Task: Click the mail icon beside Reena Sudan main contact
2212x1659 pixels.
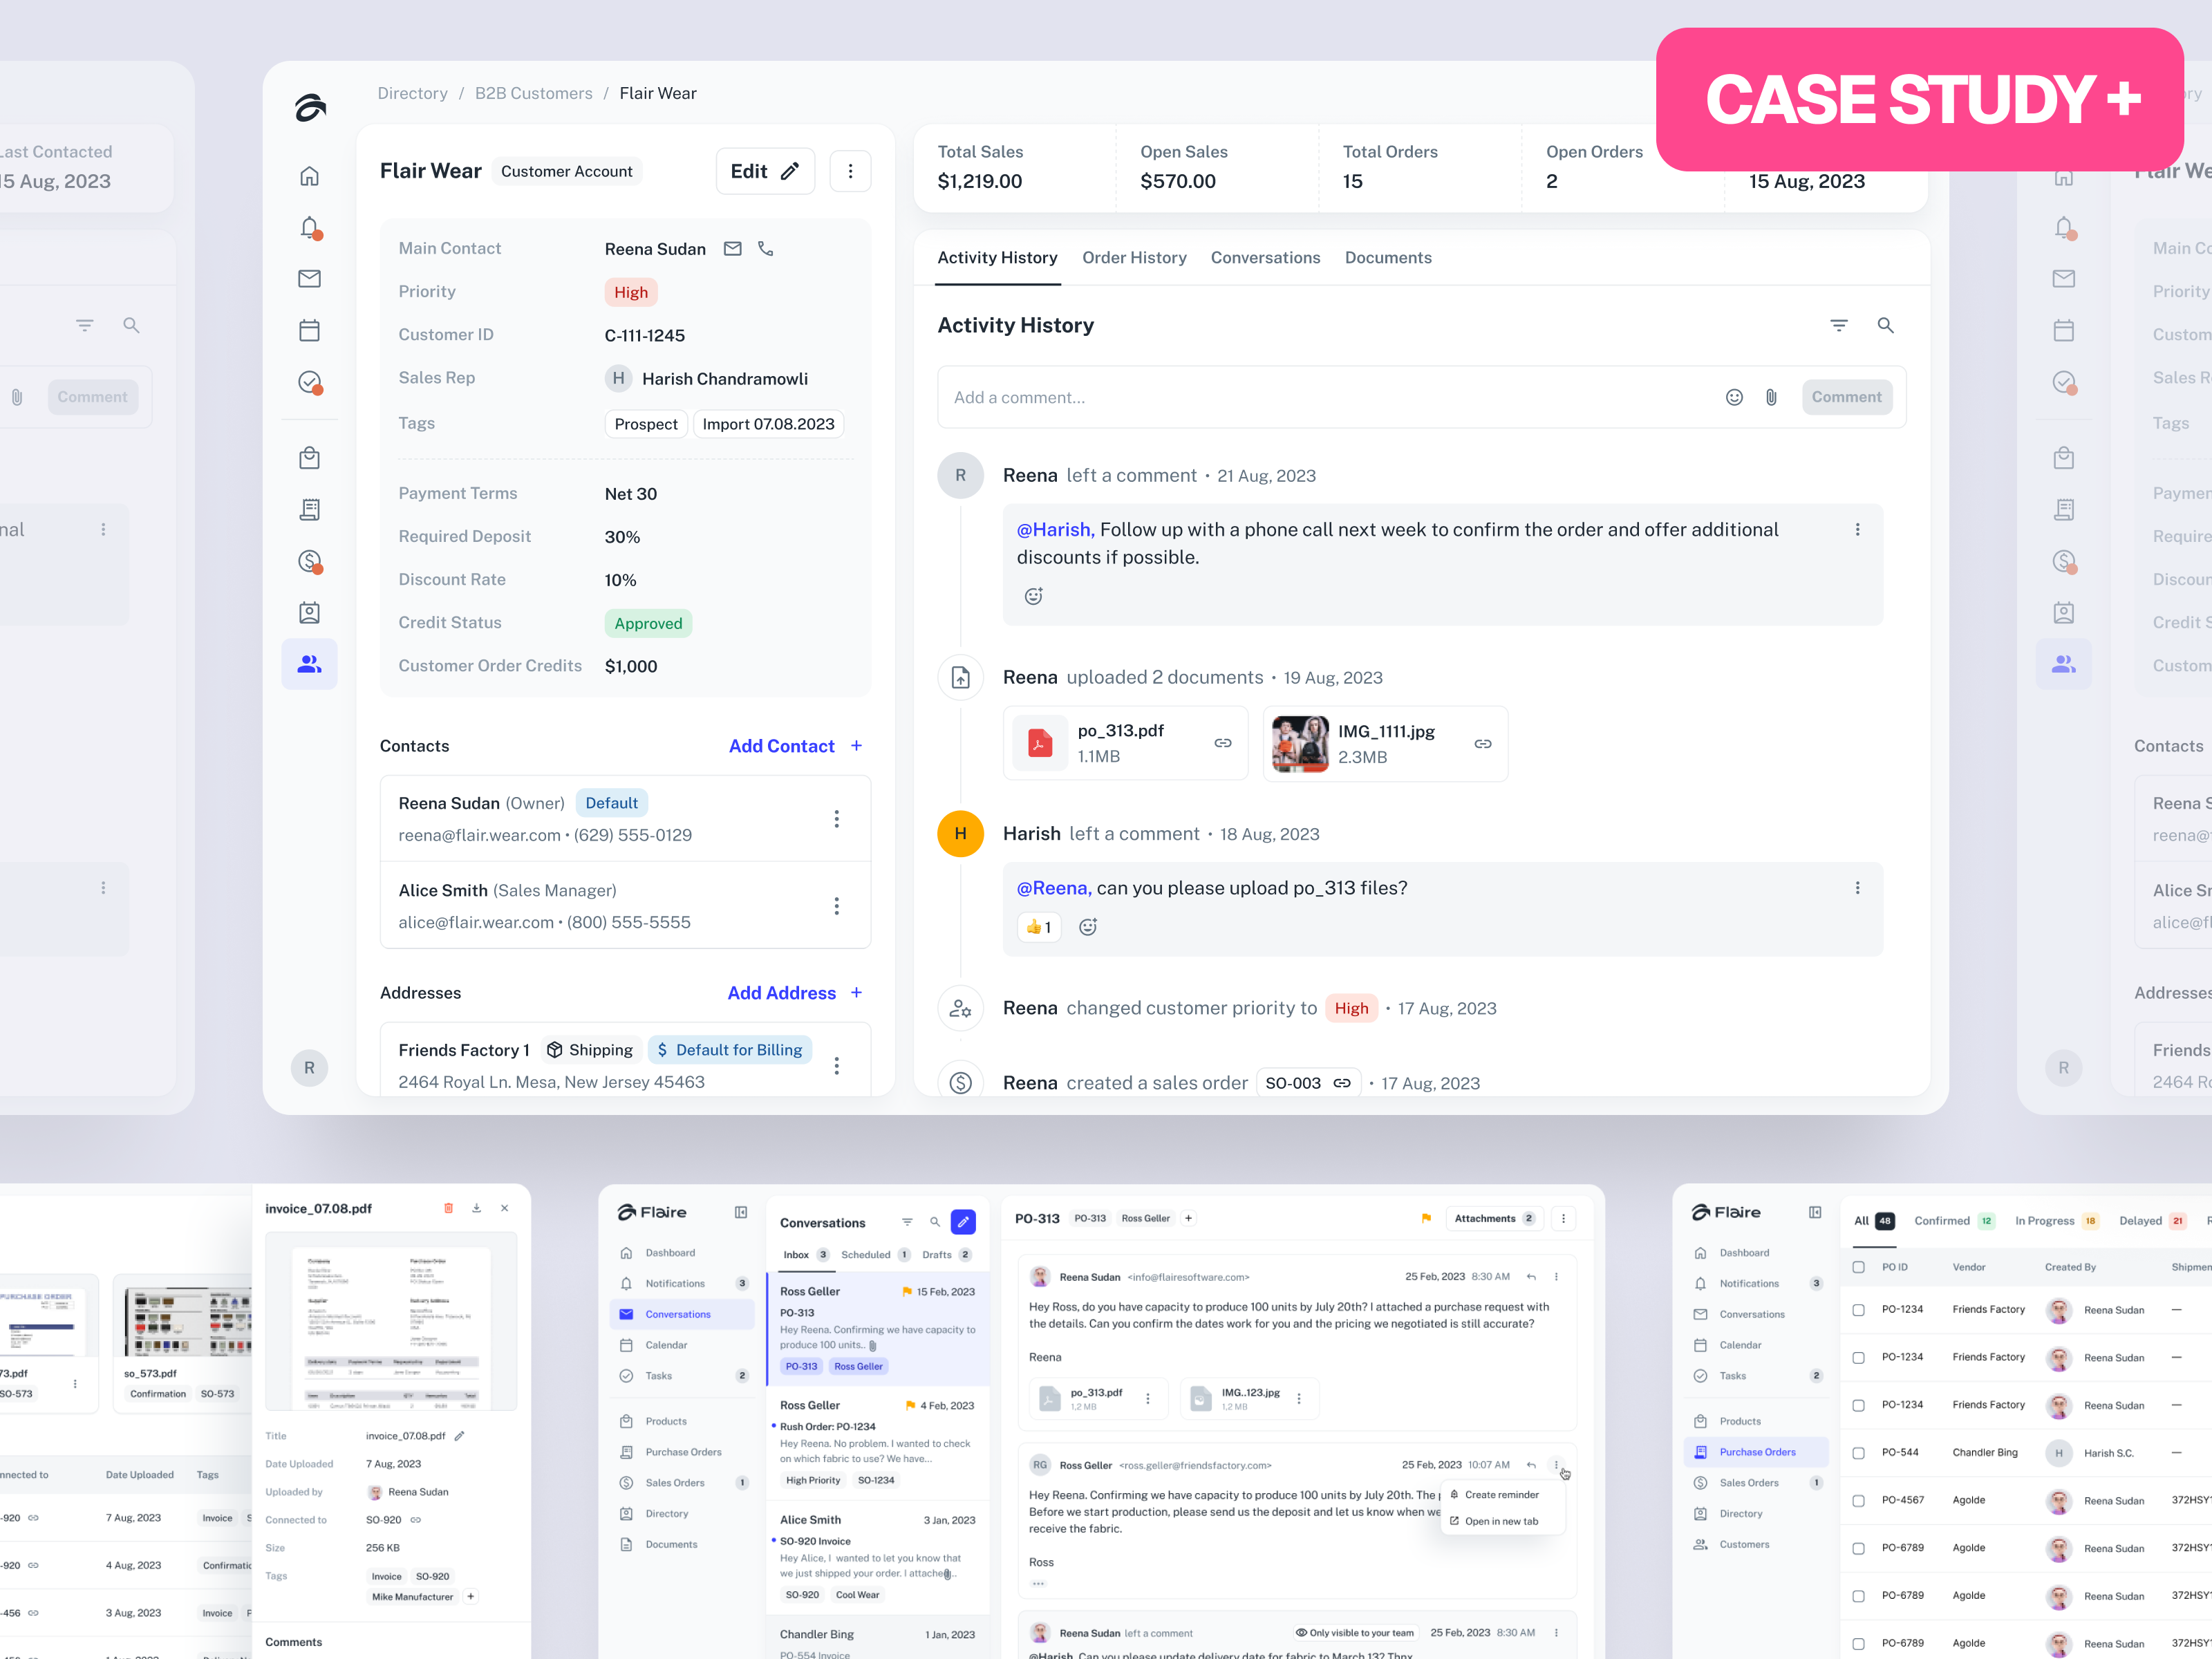Action: point(733,249)
